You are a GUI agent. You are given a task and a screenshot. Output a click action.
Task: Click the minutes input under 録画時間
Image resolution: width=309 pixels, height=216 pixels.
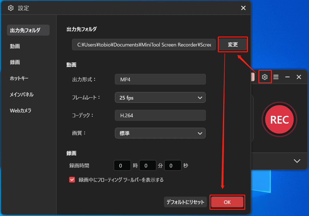pos(147,165)
